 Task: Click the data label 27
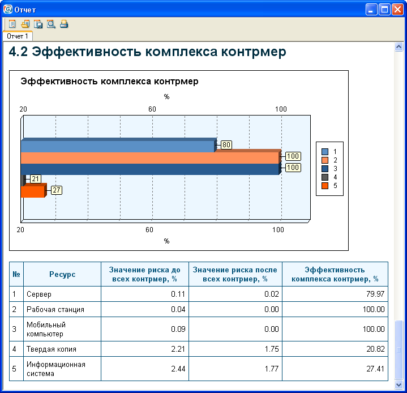coord(57,190)
